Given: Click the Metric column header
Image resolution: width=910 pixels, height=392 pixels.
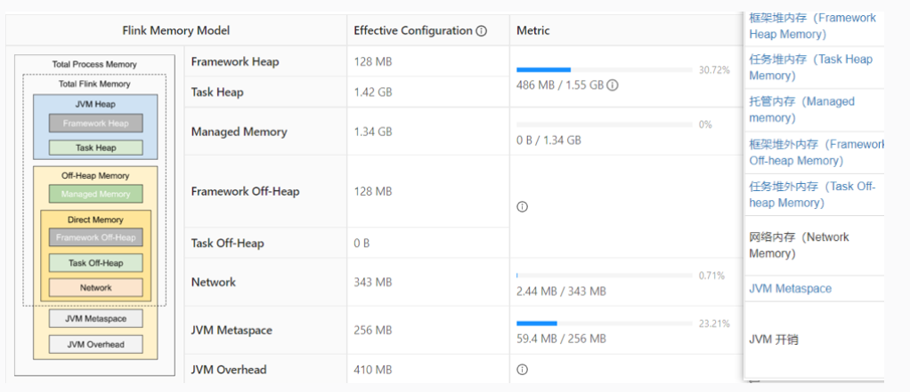Looking at the screenshot, I should [532, 31].
